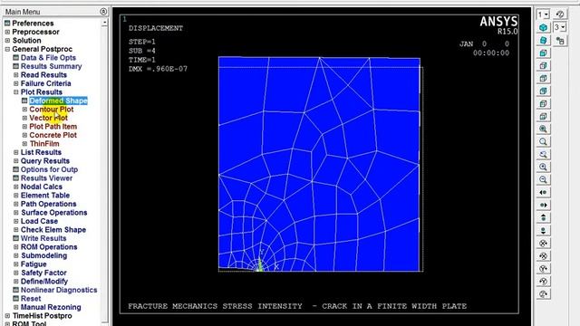Select the Back View cube icon

(x=543, y=91)
